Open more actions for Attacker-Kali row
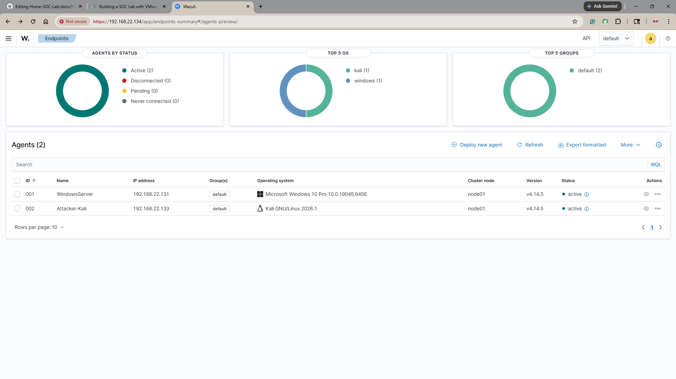Image resolution: width=676 pixels, height=379 pixels. pos(657,209)
